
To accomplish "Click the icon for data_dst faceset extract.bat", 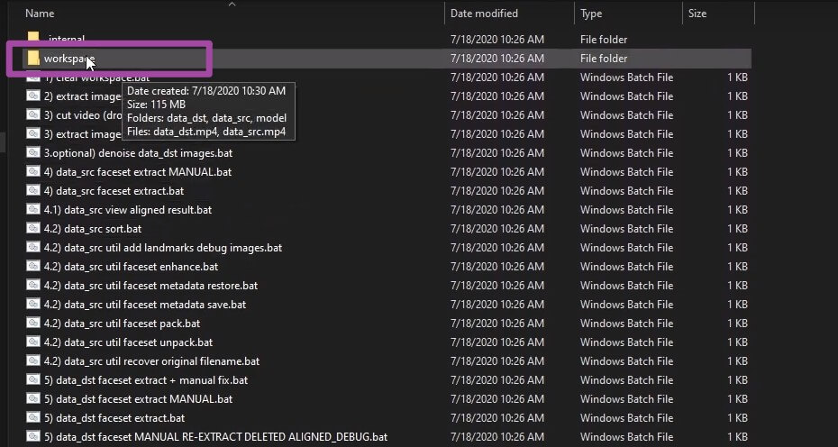I will tap(33, 418).
